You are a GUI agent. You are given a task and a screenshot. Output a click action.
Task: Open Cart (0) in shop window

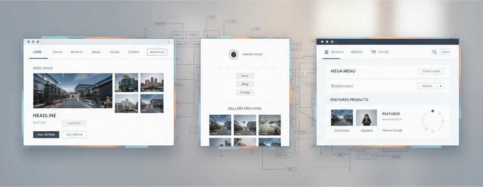click(x=383, y=52)
